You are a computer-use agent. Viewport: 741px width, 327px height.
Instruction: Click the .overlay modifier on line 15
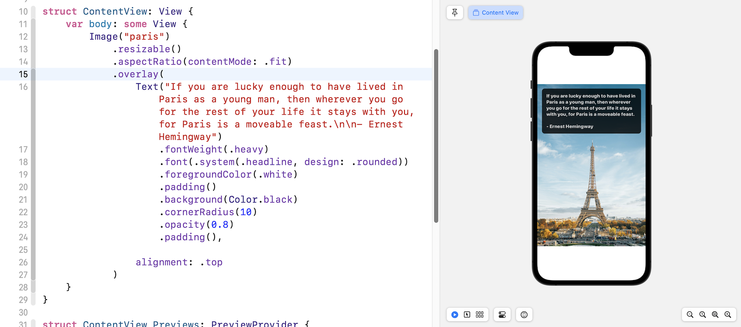coord(138,74)
